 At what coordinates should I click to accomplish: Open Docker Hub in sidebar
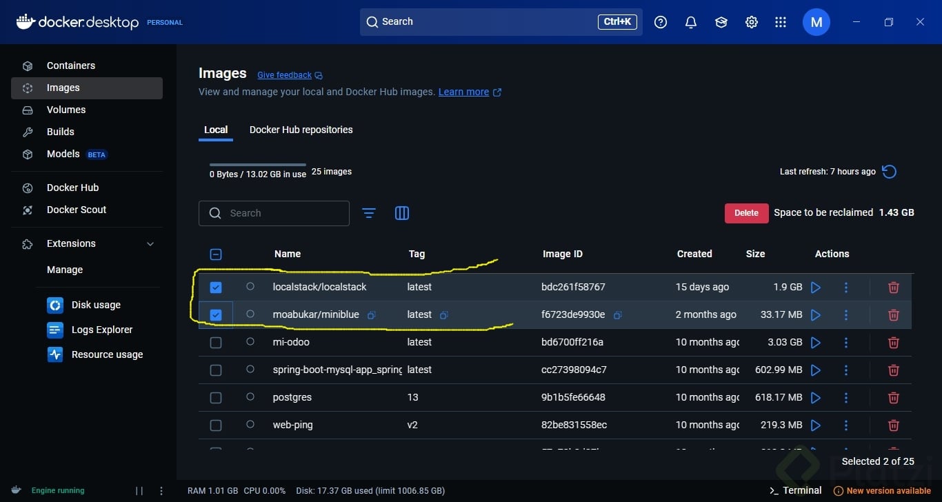[87, 188]
